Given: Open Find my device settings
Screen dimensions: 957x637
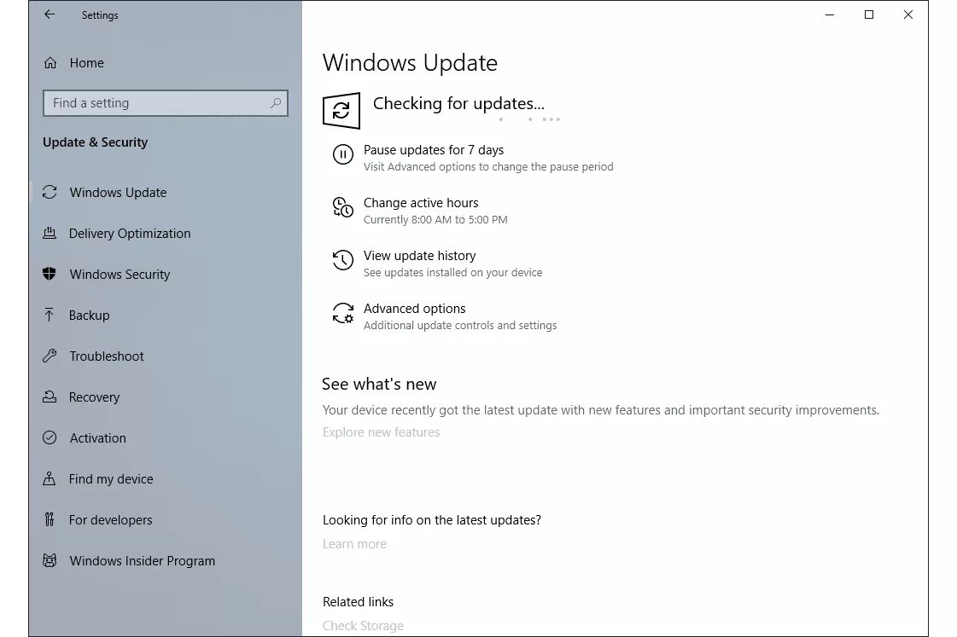Looking at the screenshot, I should coord(110,479).
